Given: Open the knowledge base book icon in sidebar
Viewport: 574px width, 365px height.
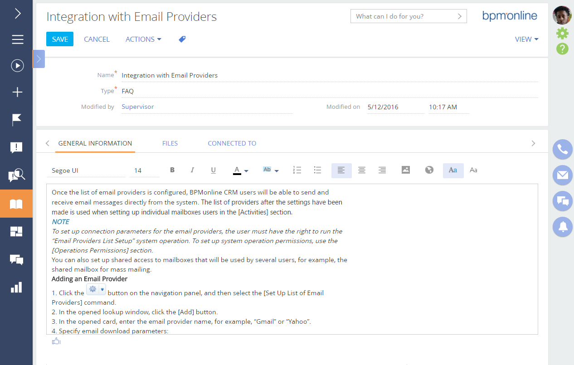Looking at the screenshot, I should (x=16, y=204).
